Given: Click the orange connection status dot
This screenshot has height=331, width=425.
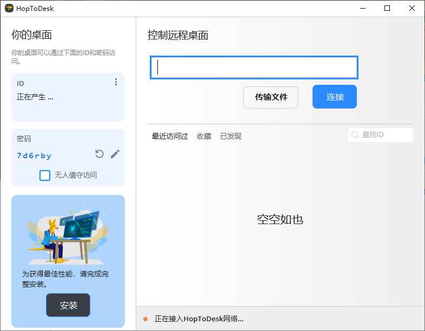Looking at the screenshot, I should (x=145, y=319).
